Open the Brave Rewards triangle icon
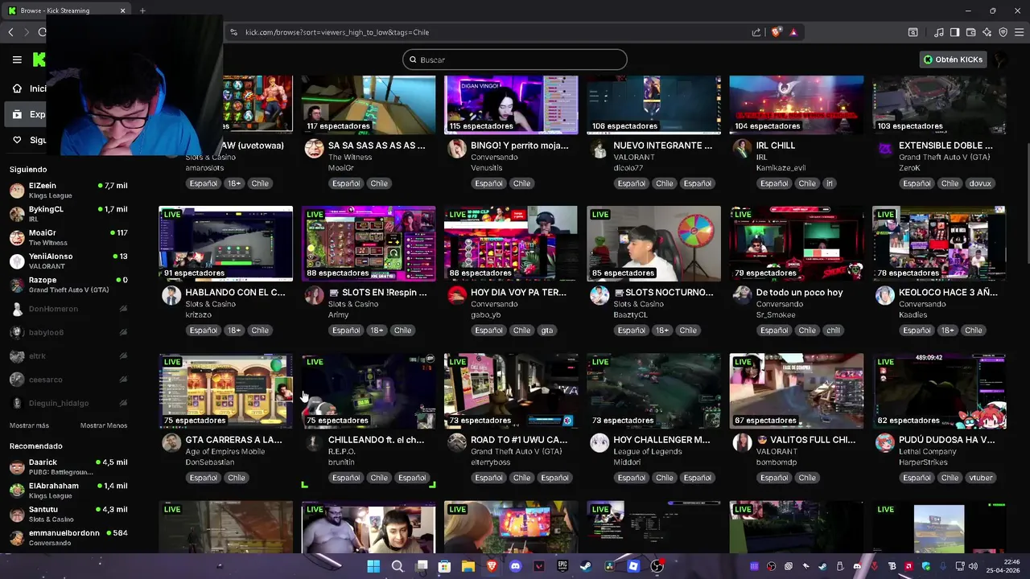 point(793,32)
